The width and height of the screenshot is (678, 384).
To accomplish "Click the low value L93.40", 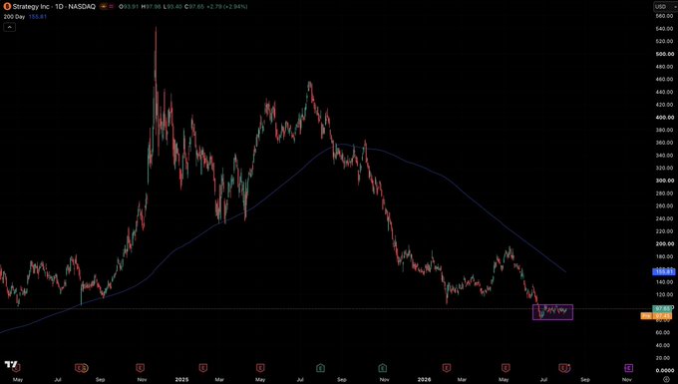I will (x=172, y=7).
